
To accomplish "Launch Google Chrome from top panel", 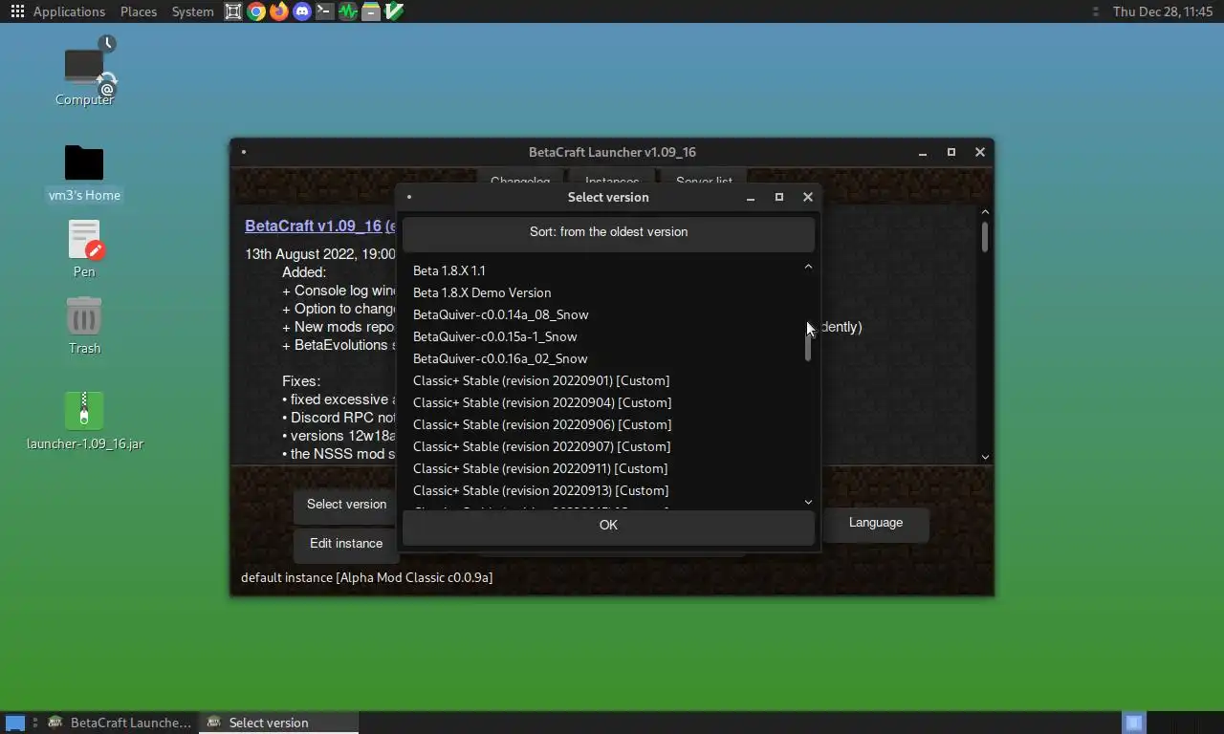I will click(x=256, y=11).
